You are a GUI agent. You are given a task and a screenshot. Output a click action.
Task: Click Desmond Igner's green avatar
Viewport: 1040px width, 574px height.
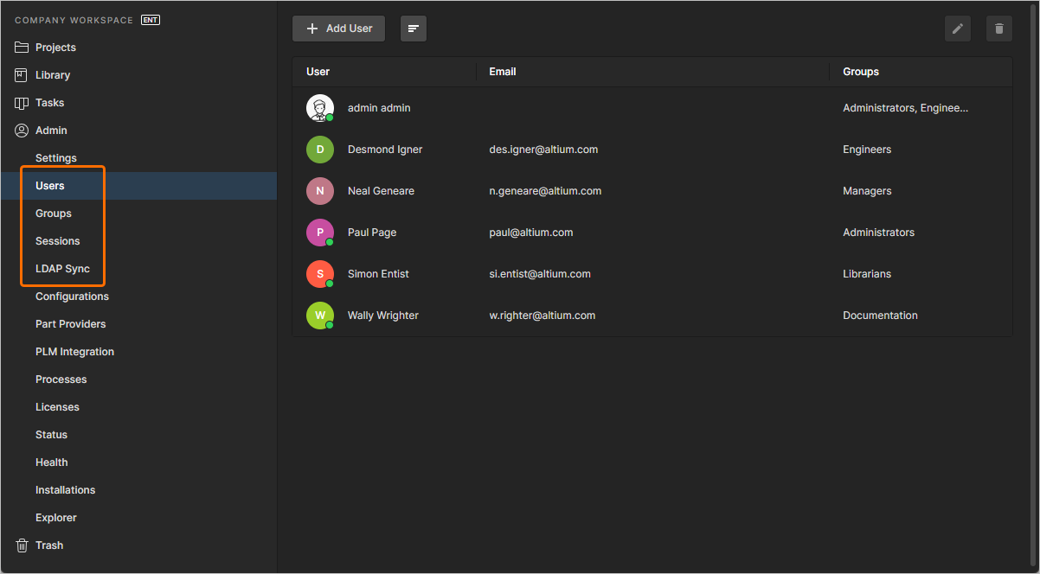320,149
